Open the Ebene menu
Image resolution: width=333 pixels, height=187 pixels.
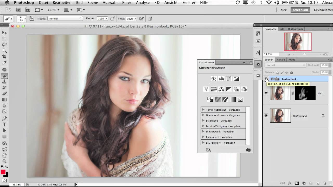tap(93, 3)
